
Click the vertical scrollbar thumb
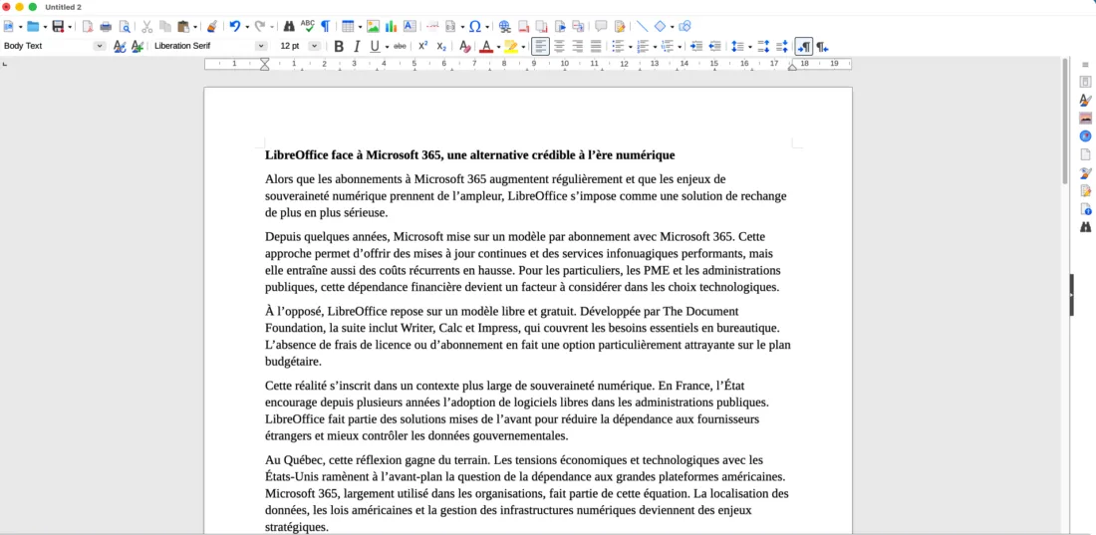[1065, 121]
